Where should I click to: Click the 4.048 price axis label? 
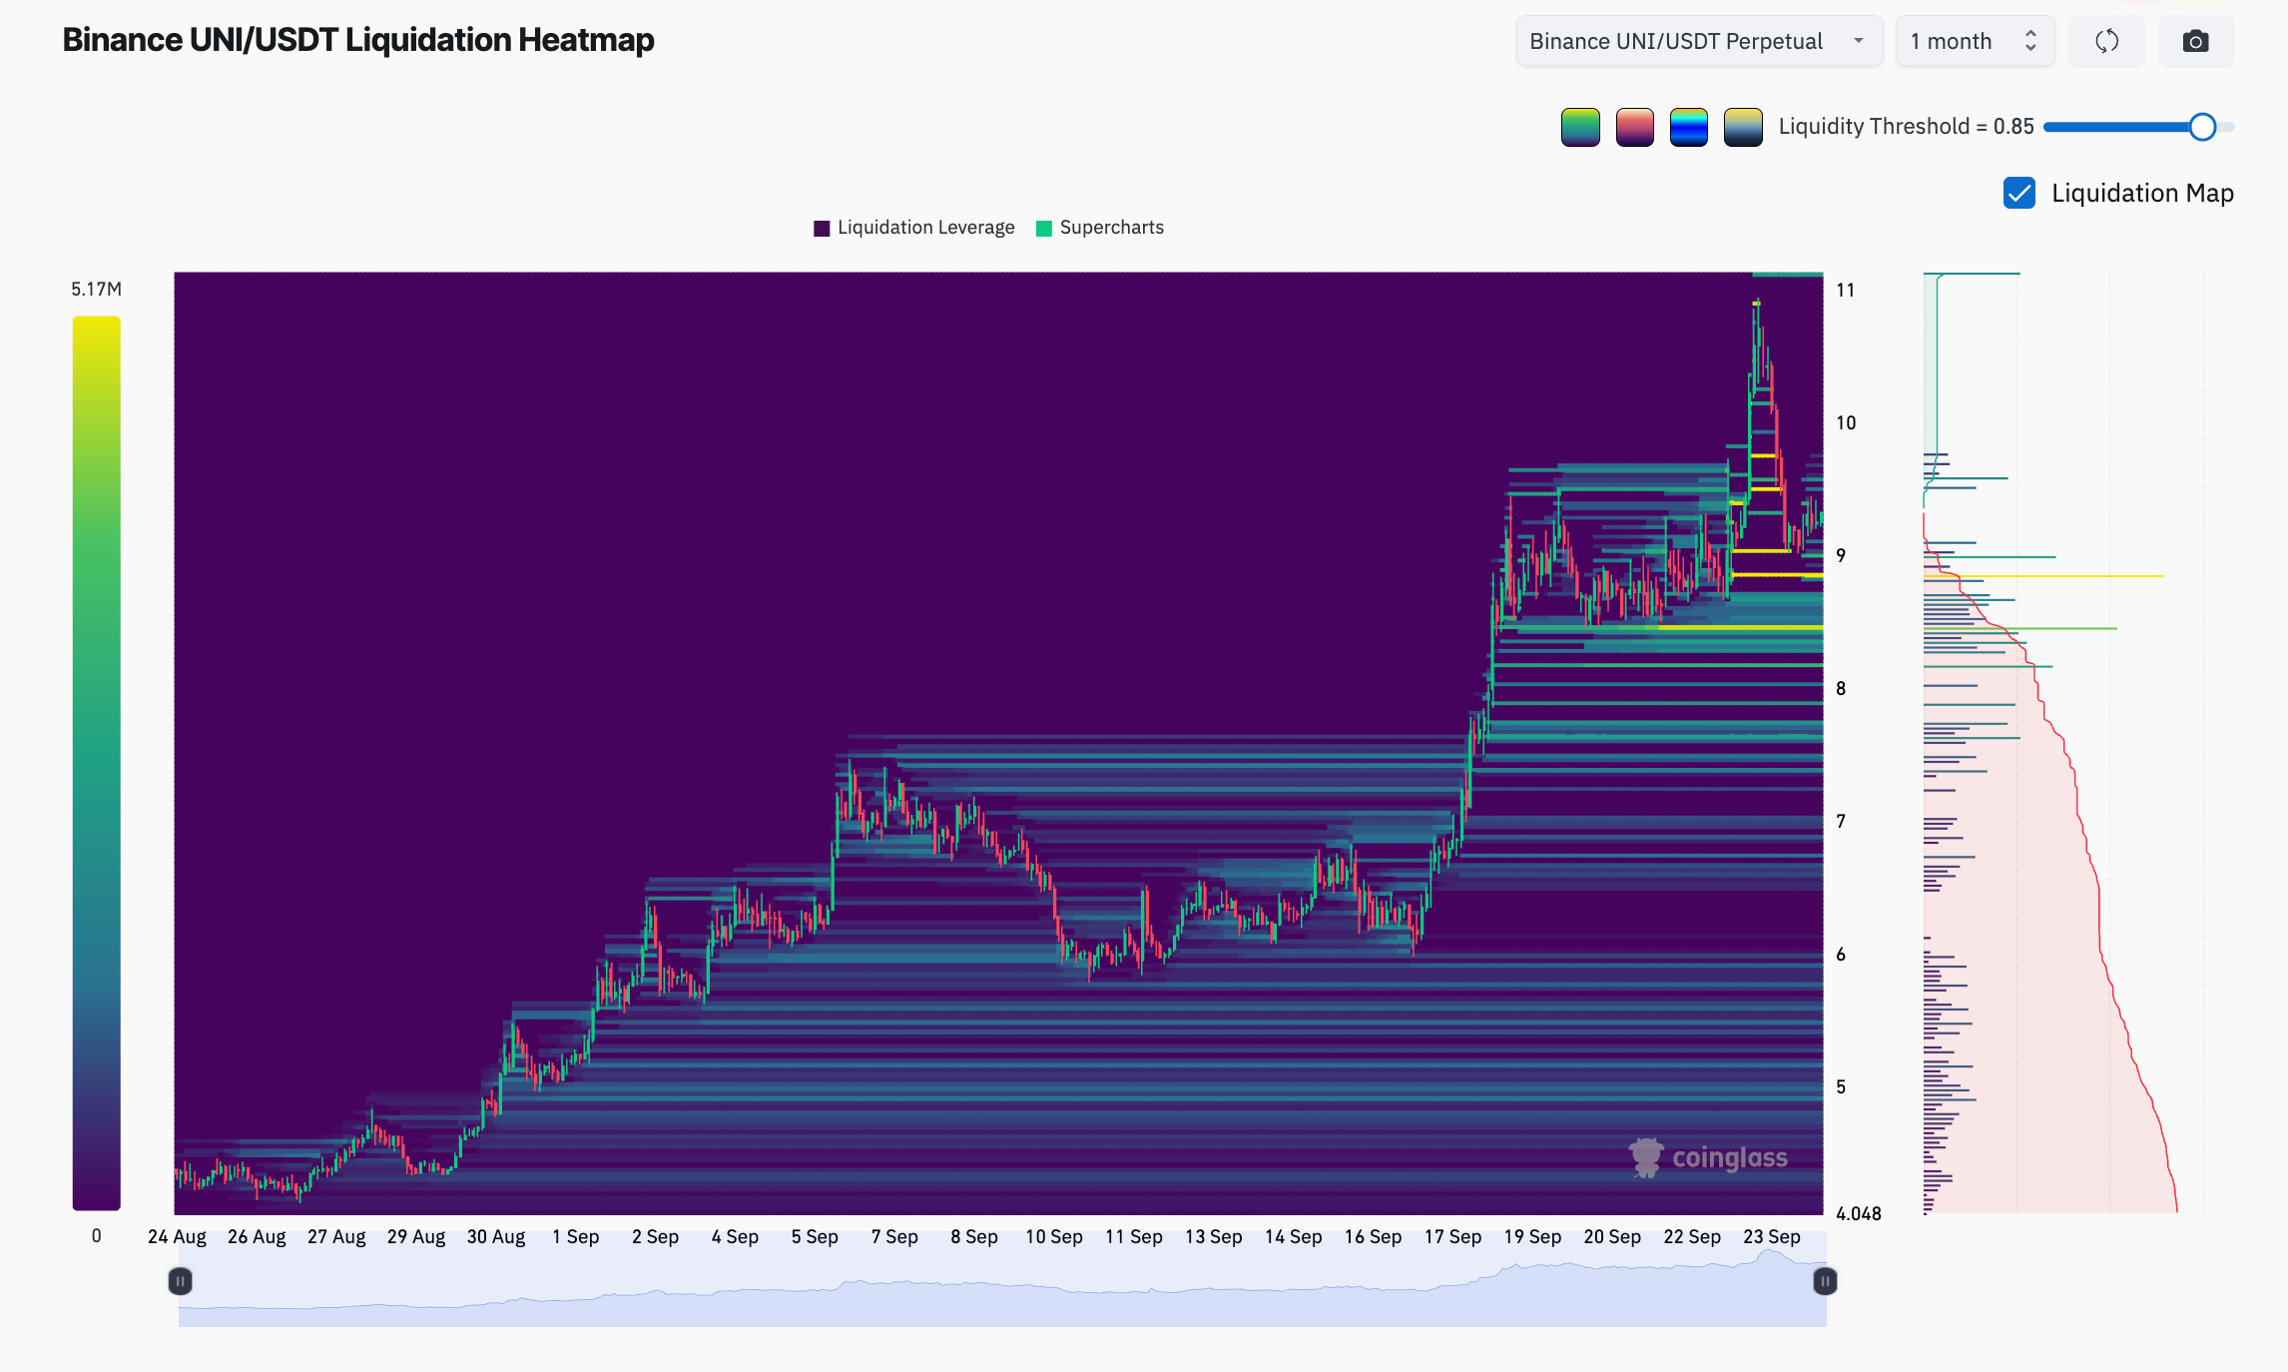click(x=1859, y=1214)
